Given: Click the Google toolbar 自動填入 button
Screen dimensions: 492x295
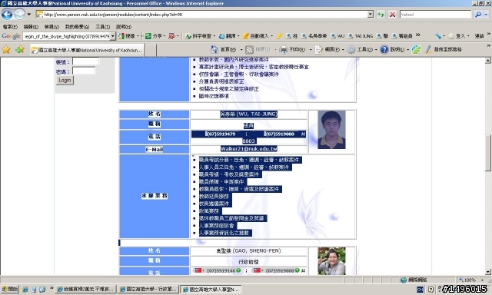Looking at the screenshot, I should click(x=256, y=36).
